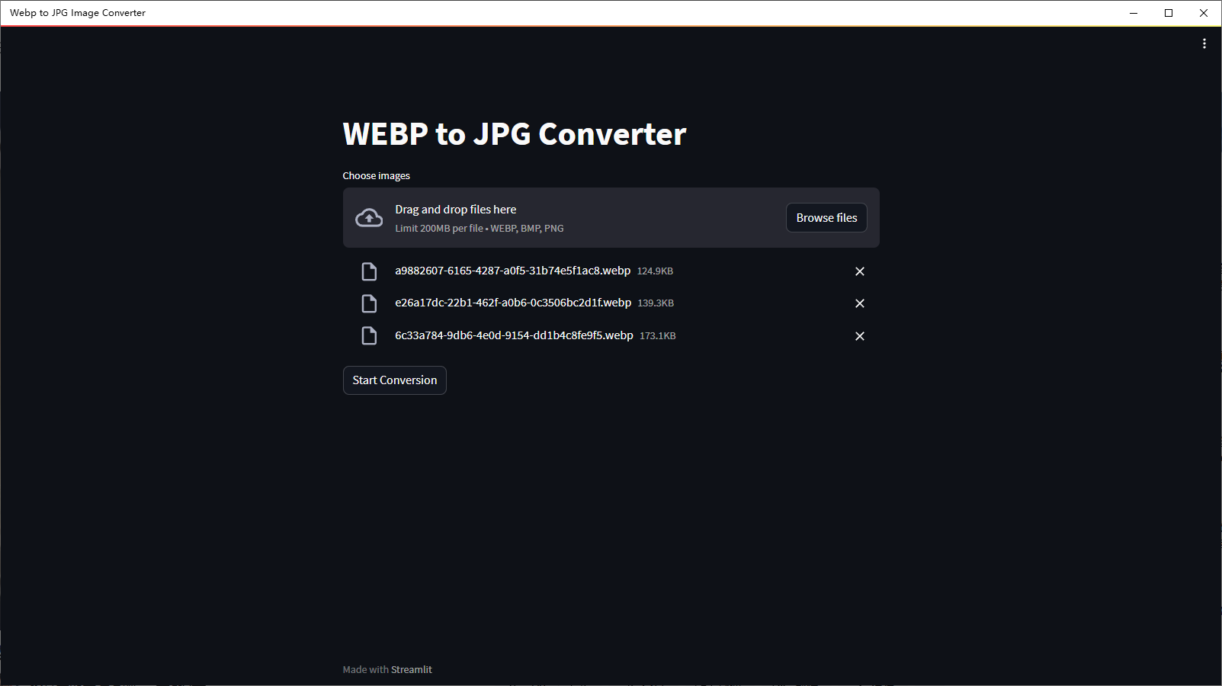This screenshot has height=686, width=1222.
Task: Select filename e26a17dc-22b1-462f-a0b6-0c3506bc2d1f.webp
Action: click(x=513, y=303)
